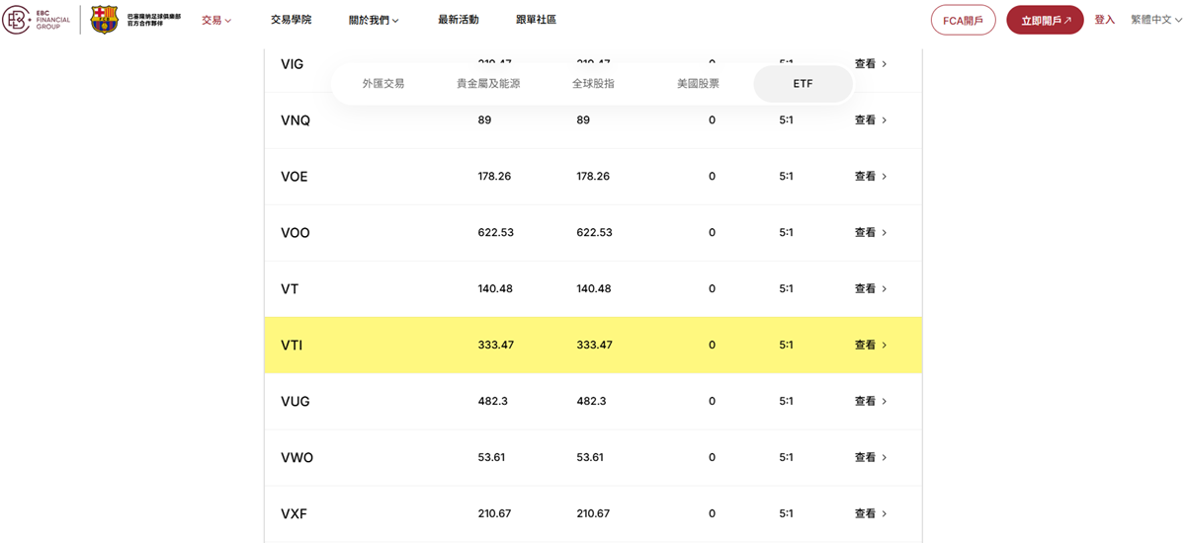
Task: Click 查看 in the VOE row
Action: (871, 176)
